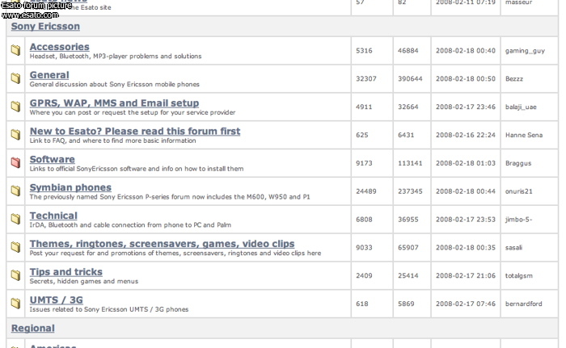Open the Regional category heading

point(32,328)
